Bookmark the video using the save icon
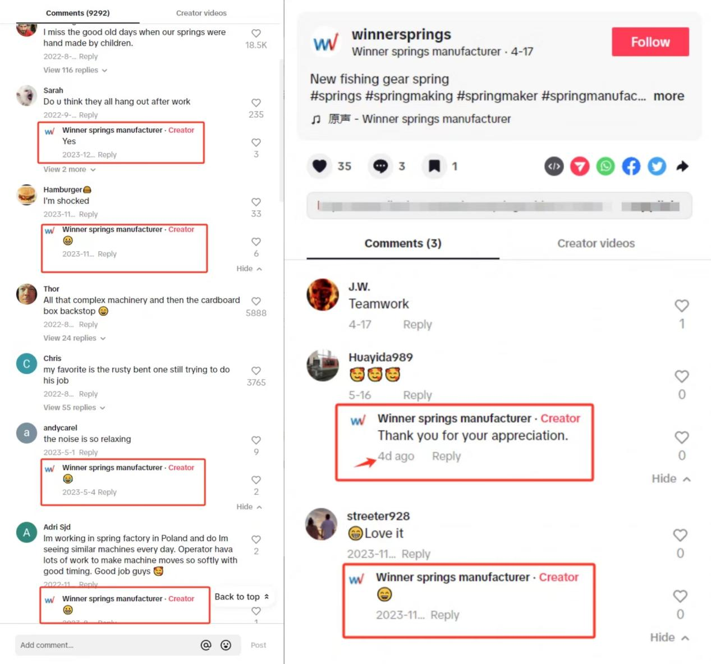Image resolution: width=711 pixels, height=664 pixels. click(434, 166)
